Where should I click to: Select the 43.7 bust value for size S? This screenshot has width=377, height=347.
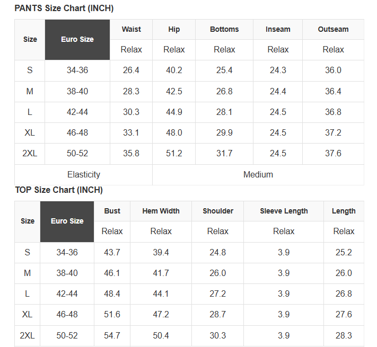coord(112,253)
